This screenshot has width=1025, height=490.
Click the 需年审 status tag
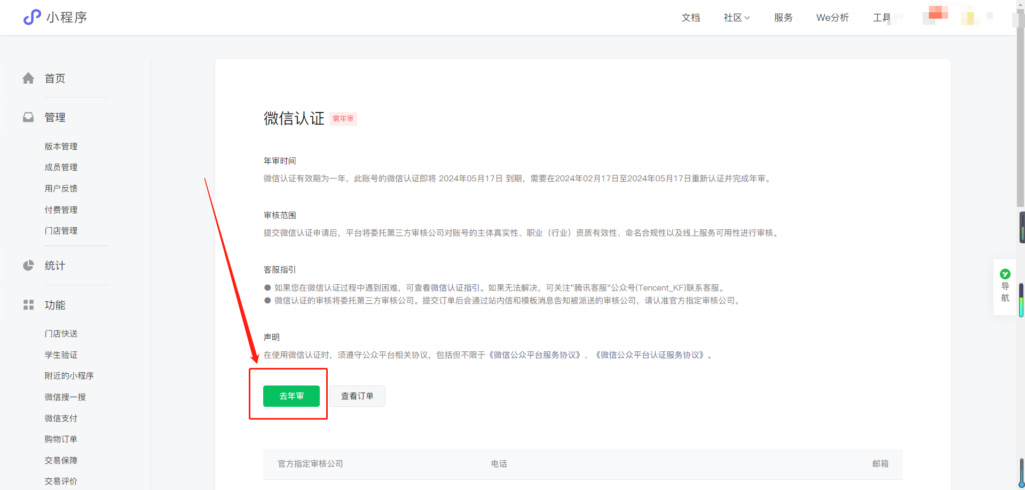343,119
